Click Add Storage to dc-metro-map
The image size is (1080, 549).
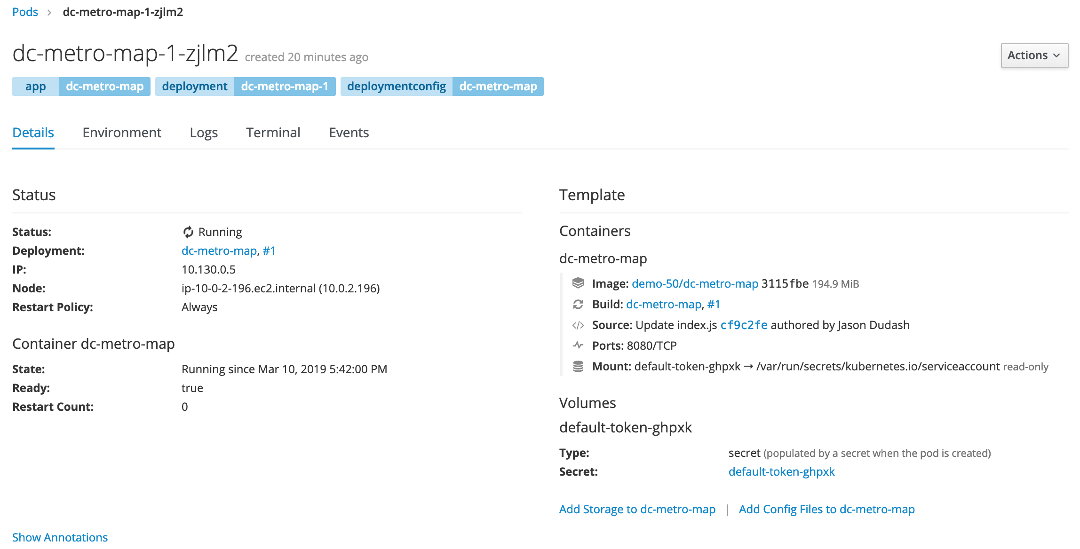tap(637, 509)
